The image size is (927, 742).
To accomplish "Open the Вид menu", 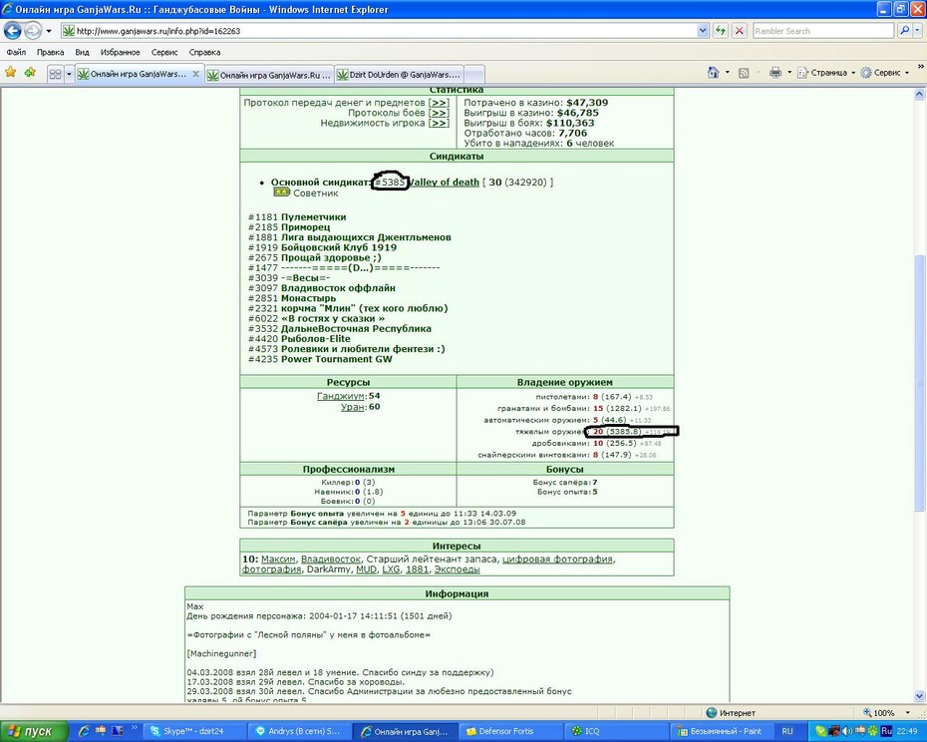I will click(x=82, y=52).
